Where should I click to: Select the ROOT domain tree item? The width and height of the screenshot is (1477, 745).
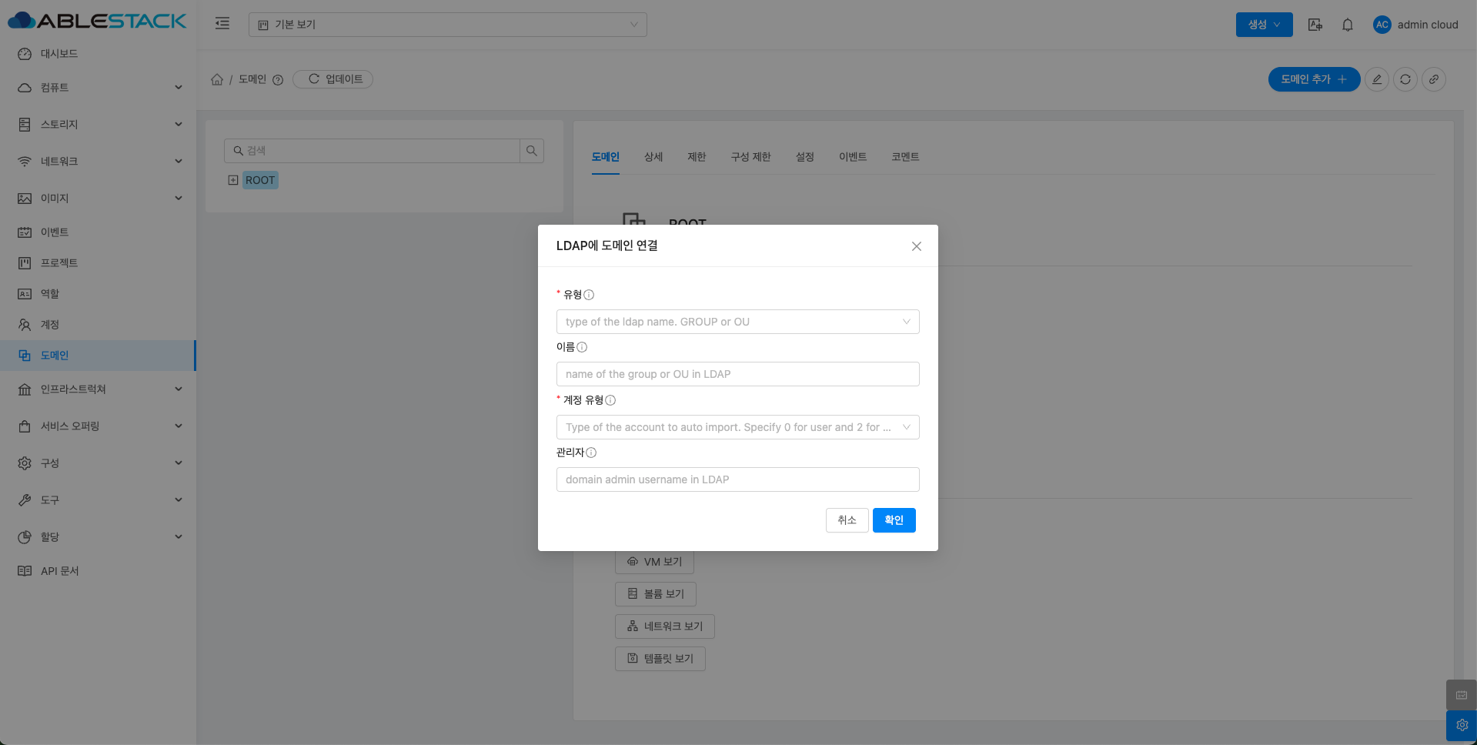(260, 180)
